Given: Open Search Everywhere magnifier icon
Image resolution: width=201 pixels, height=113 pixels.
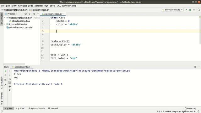Looking at the screenshot, I should pos(199,10).
